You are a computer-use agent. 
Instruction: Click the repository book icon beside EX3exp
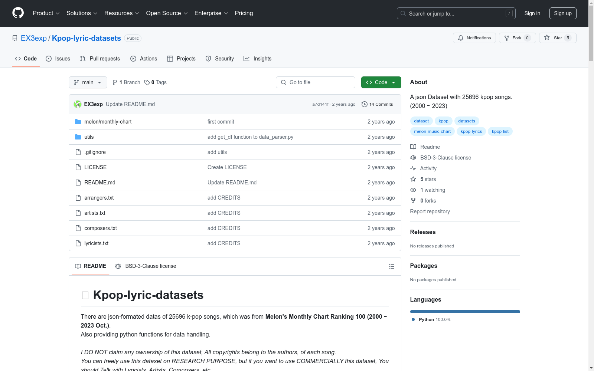[x=15, y=38]
